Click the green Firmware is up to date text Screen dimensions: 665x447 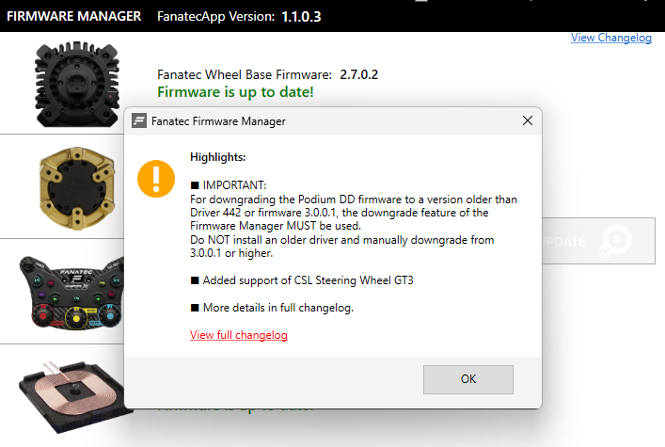[235, 92]
